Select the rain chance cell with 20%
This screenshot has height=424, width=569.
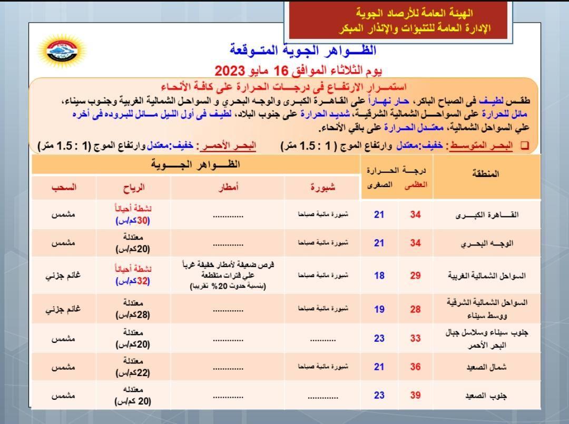coord(228,275)
